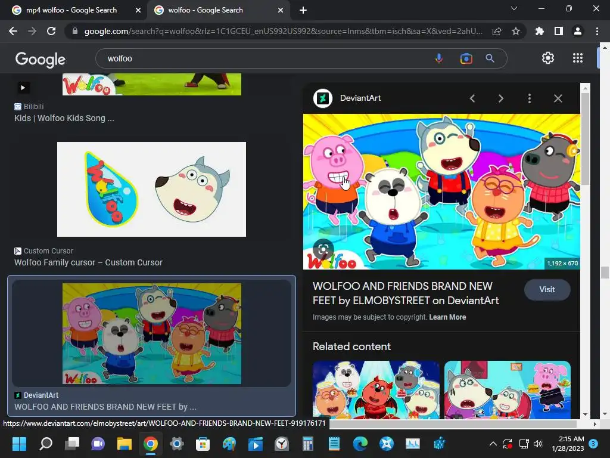This screenshot has height=458, width=610.
Task: Open the WOLFOO AND FRIENDS BRAND NEW FEET title
Action: [x=406, y=293]
